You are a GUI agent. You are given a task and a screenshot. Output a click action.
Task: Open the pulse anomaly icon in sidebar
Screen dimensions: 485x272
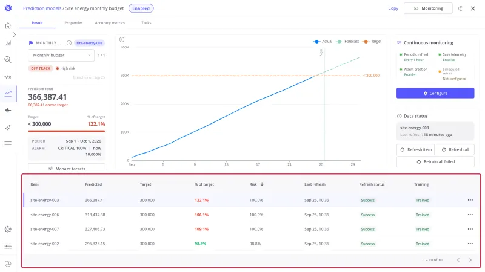[8, 111]
